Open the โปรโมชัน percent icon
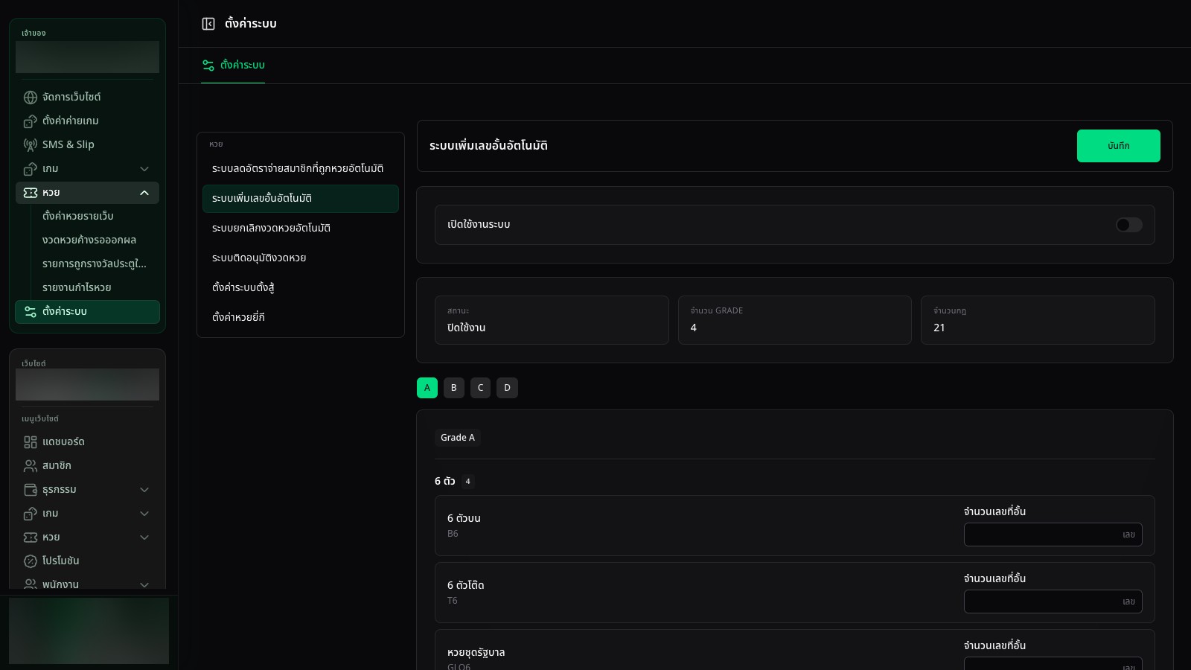 pos(31,561)
